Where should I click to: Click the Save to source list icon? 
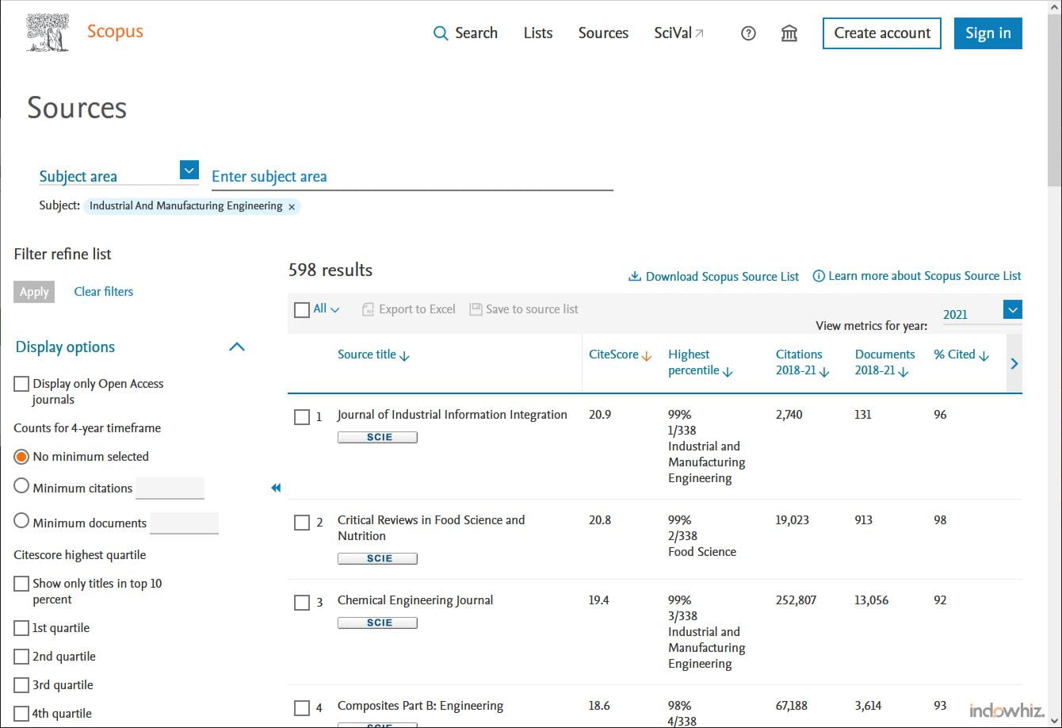pyautogui.click(x=476, y=309)
